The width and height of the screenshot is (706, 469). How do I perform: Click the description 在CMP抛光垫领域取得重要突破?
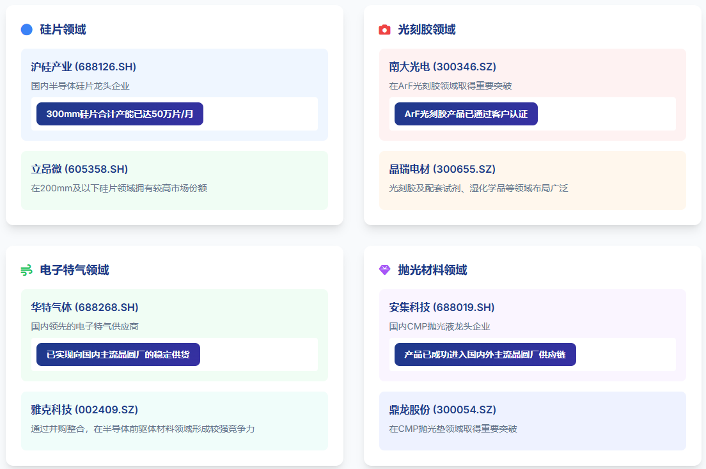point(453,429)
